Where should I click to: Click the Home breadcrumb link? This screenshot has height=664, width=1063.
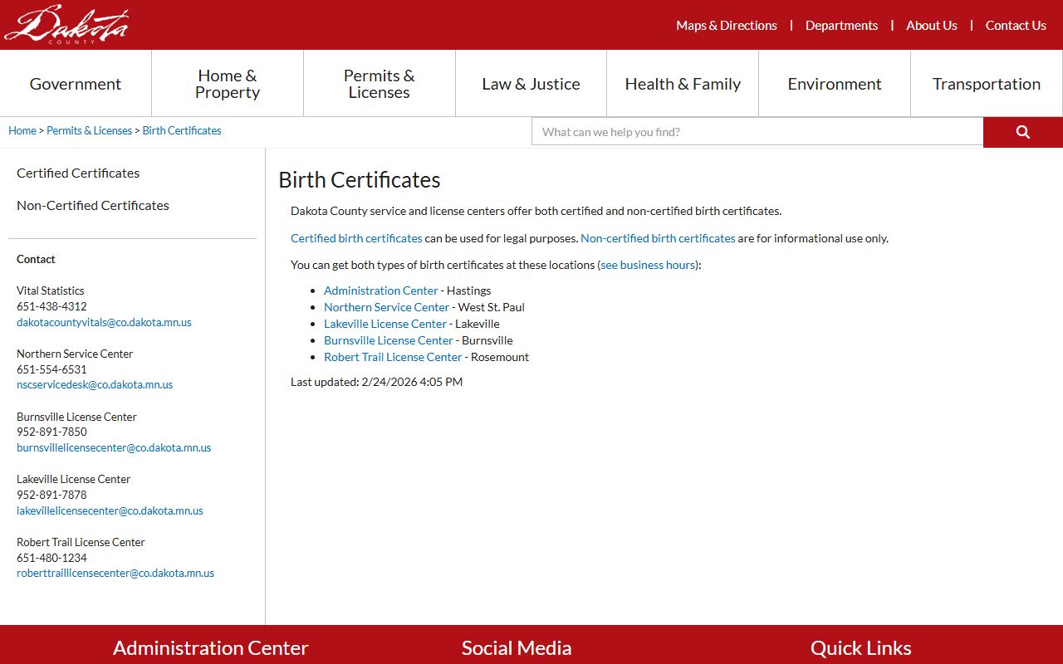click(22, 131)
